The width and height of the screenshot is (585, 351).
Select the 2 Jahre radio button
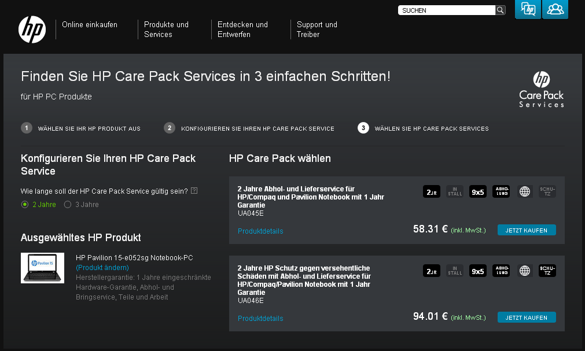[25, 204]
